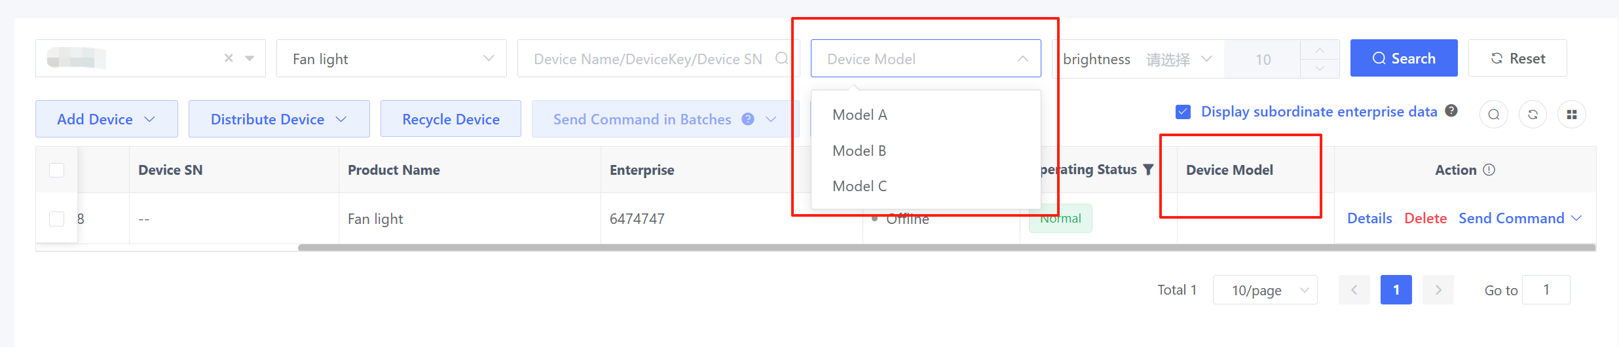Click help icon beside Display subordinate enterprise data
The image size is (1619, 347).
point(1451,111)
